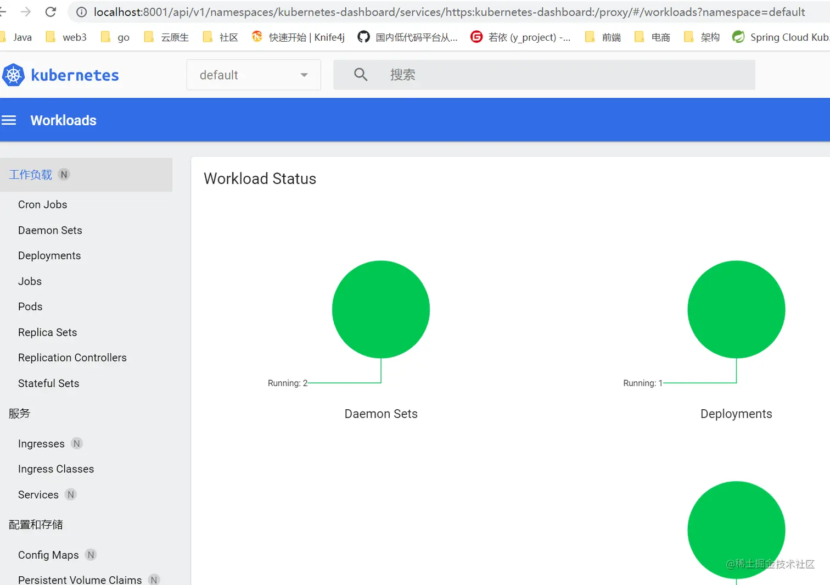The image size is (830, 585).
Task: Click the N badge beside Services
Action: (71, 494)
